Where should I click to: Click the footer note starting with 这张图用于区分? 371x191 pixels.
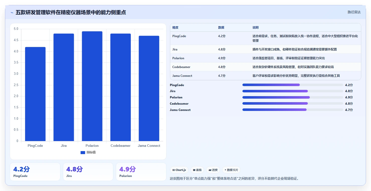[x=234, y=179]
